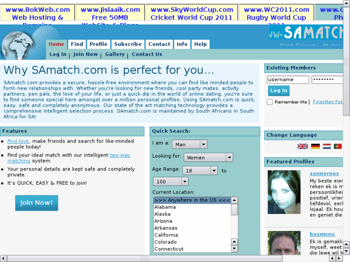This screenshot has height=262, width=350.
Task: Open the Forgotten Password link
Action: coord(328,102)
